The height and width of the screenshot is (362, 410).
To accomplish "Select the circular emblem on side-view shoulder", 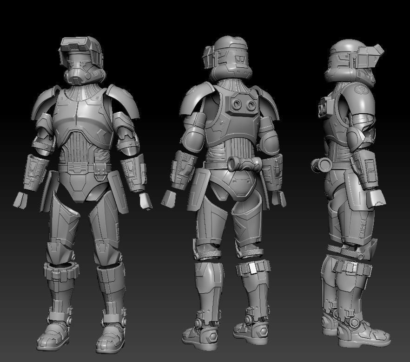I will (x=361, y=87).
